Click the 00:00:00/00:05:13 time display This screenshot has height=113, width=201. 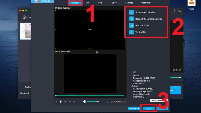(116, 102)
